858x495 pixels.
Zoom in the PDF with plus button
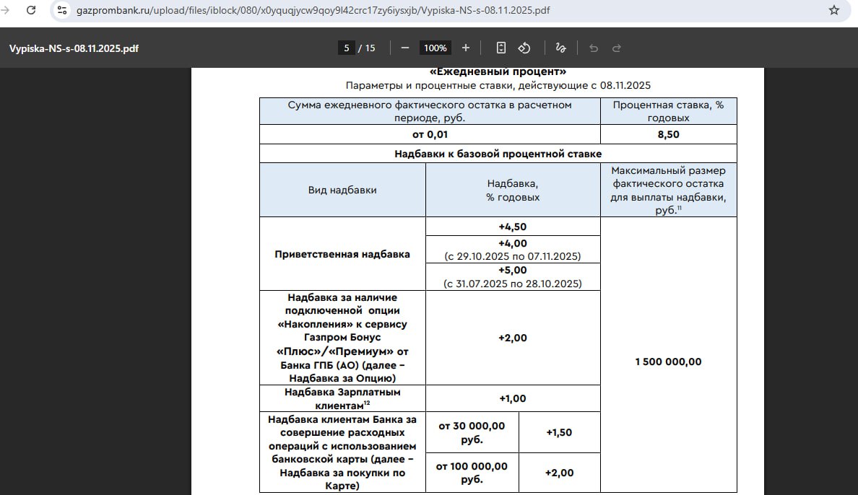[466, 48]
